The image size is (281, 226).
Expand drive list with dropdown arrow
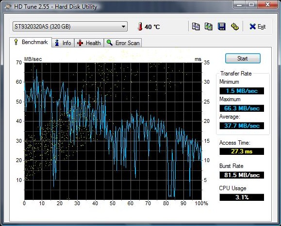(123, 27)
